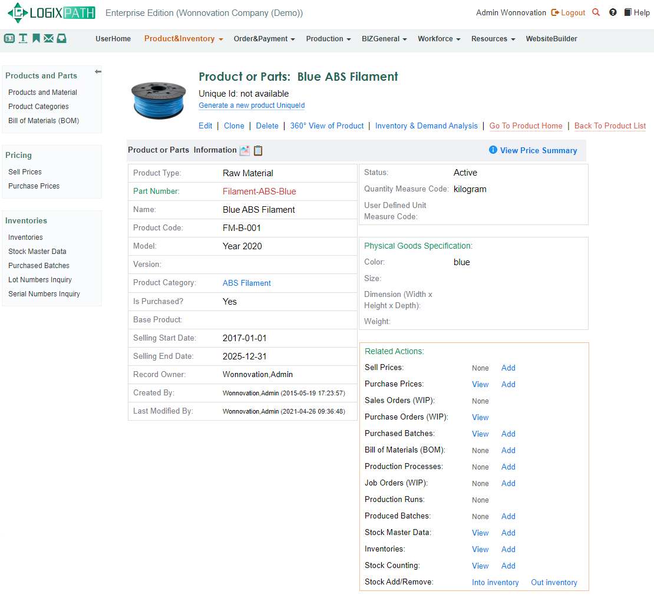The width and height of the screenshot is (654, 601).
Task: Switch to the UserHome menu item
Action: (113, 39)
